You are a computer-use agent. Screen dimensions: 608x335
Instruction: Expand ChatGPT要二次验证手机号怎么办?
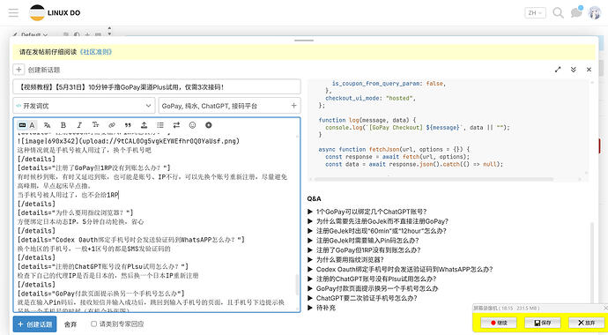pyautogui.click(x=362, y=298)
